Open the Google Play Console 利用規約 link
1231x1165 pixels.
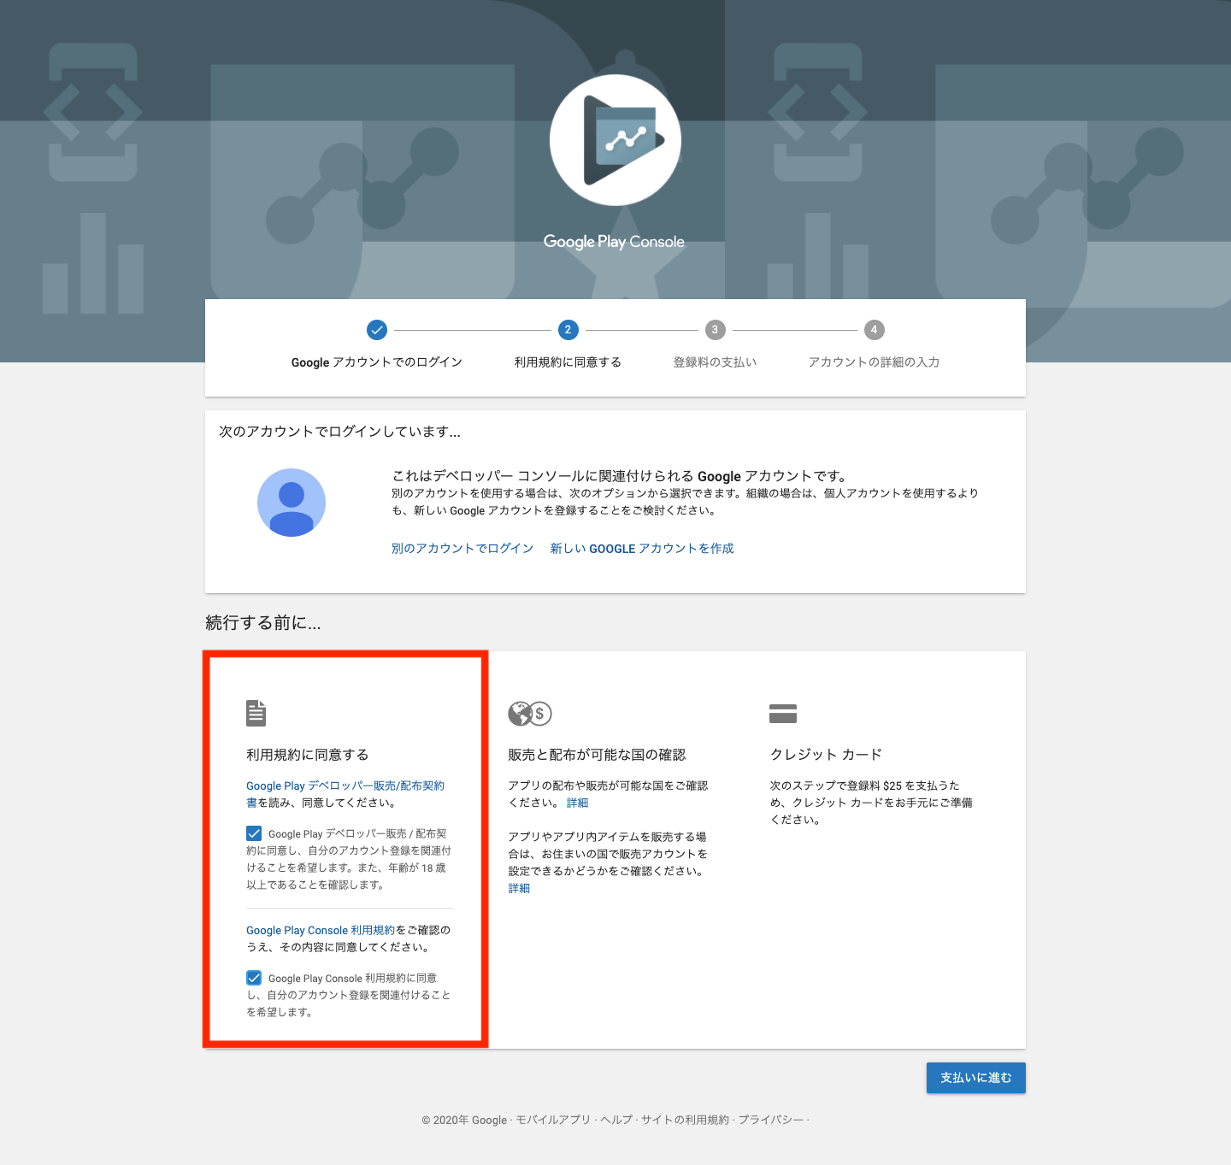[x=321, y=930]
